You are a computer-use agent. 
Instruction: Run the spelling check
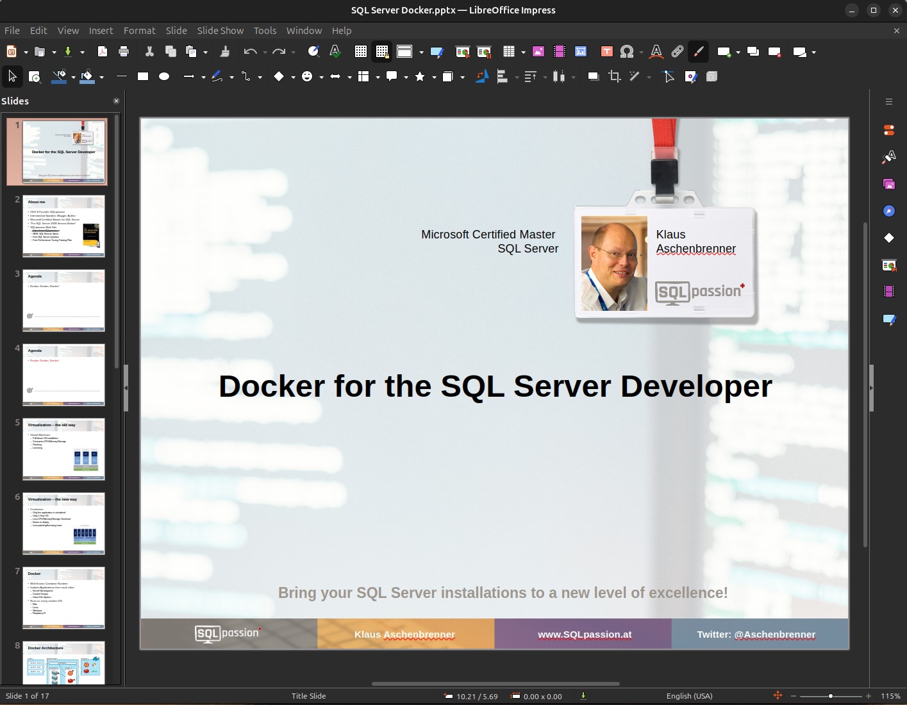[x=335, y=52]
